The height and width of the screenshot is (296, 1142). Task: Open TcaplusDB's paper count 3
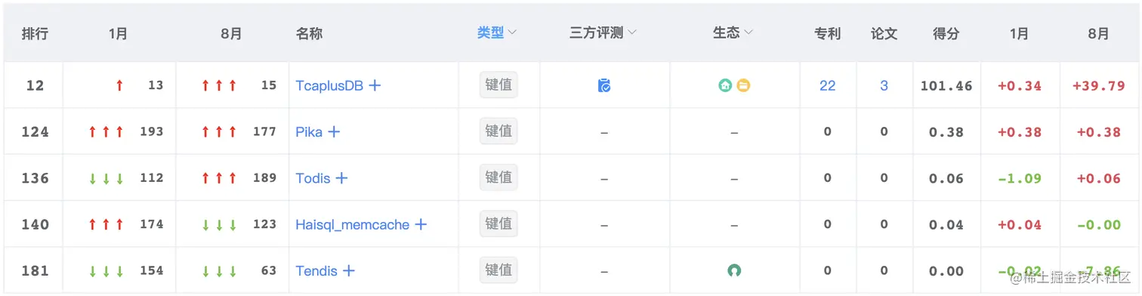(884, 86)
